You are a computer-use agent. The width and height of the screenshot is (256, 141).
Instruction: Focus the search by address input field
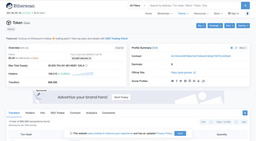coord(194,6)
